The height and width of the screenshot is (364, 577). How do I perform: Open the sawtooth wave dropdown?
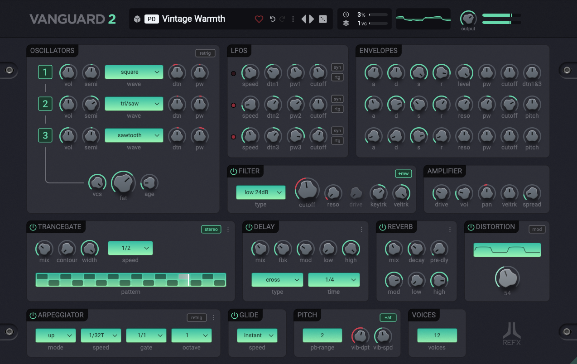click(134, 135)
